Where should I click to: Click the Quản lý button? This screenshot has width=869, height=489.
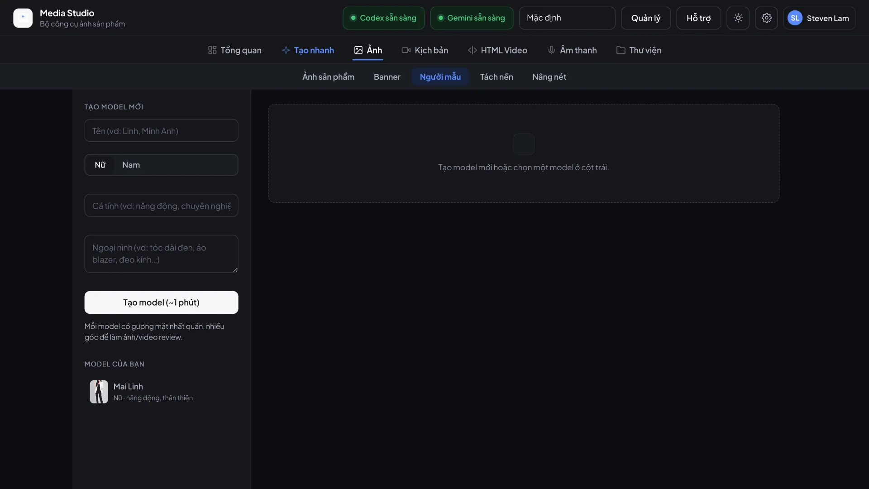[x=646, y=18]
